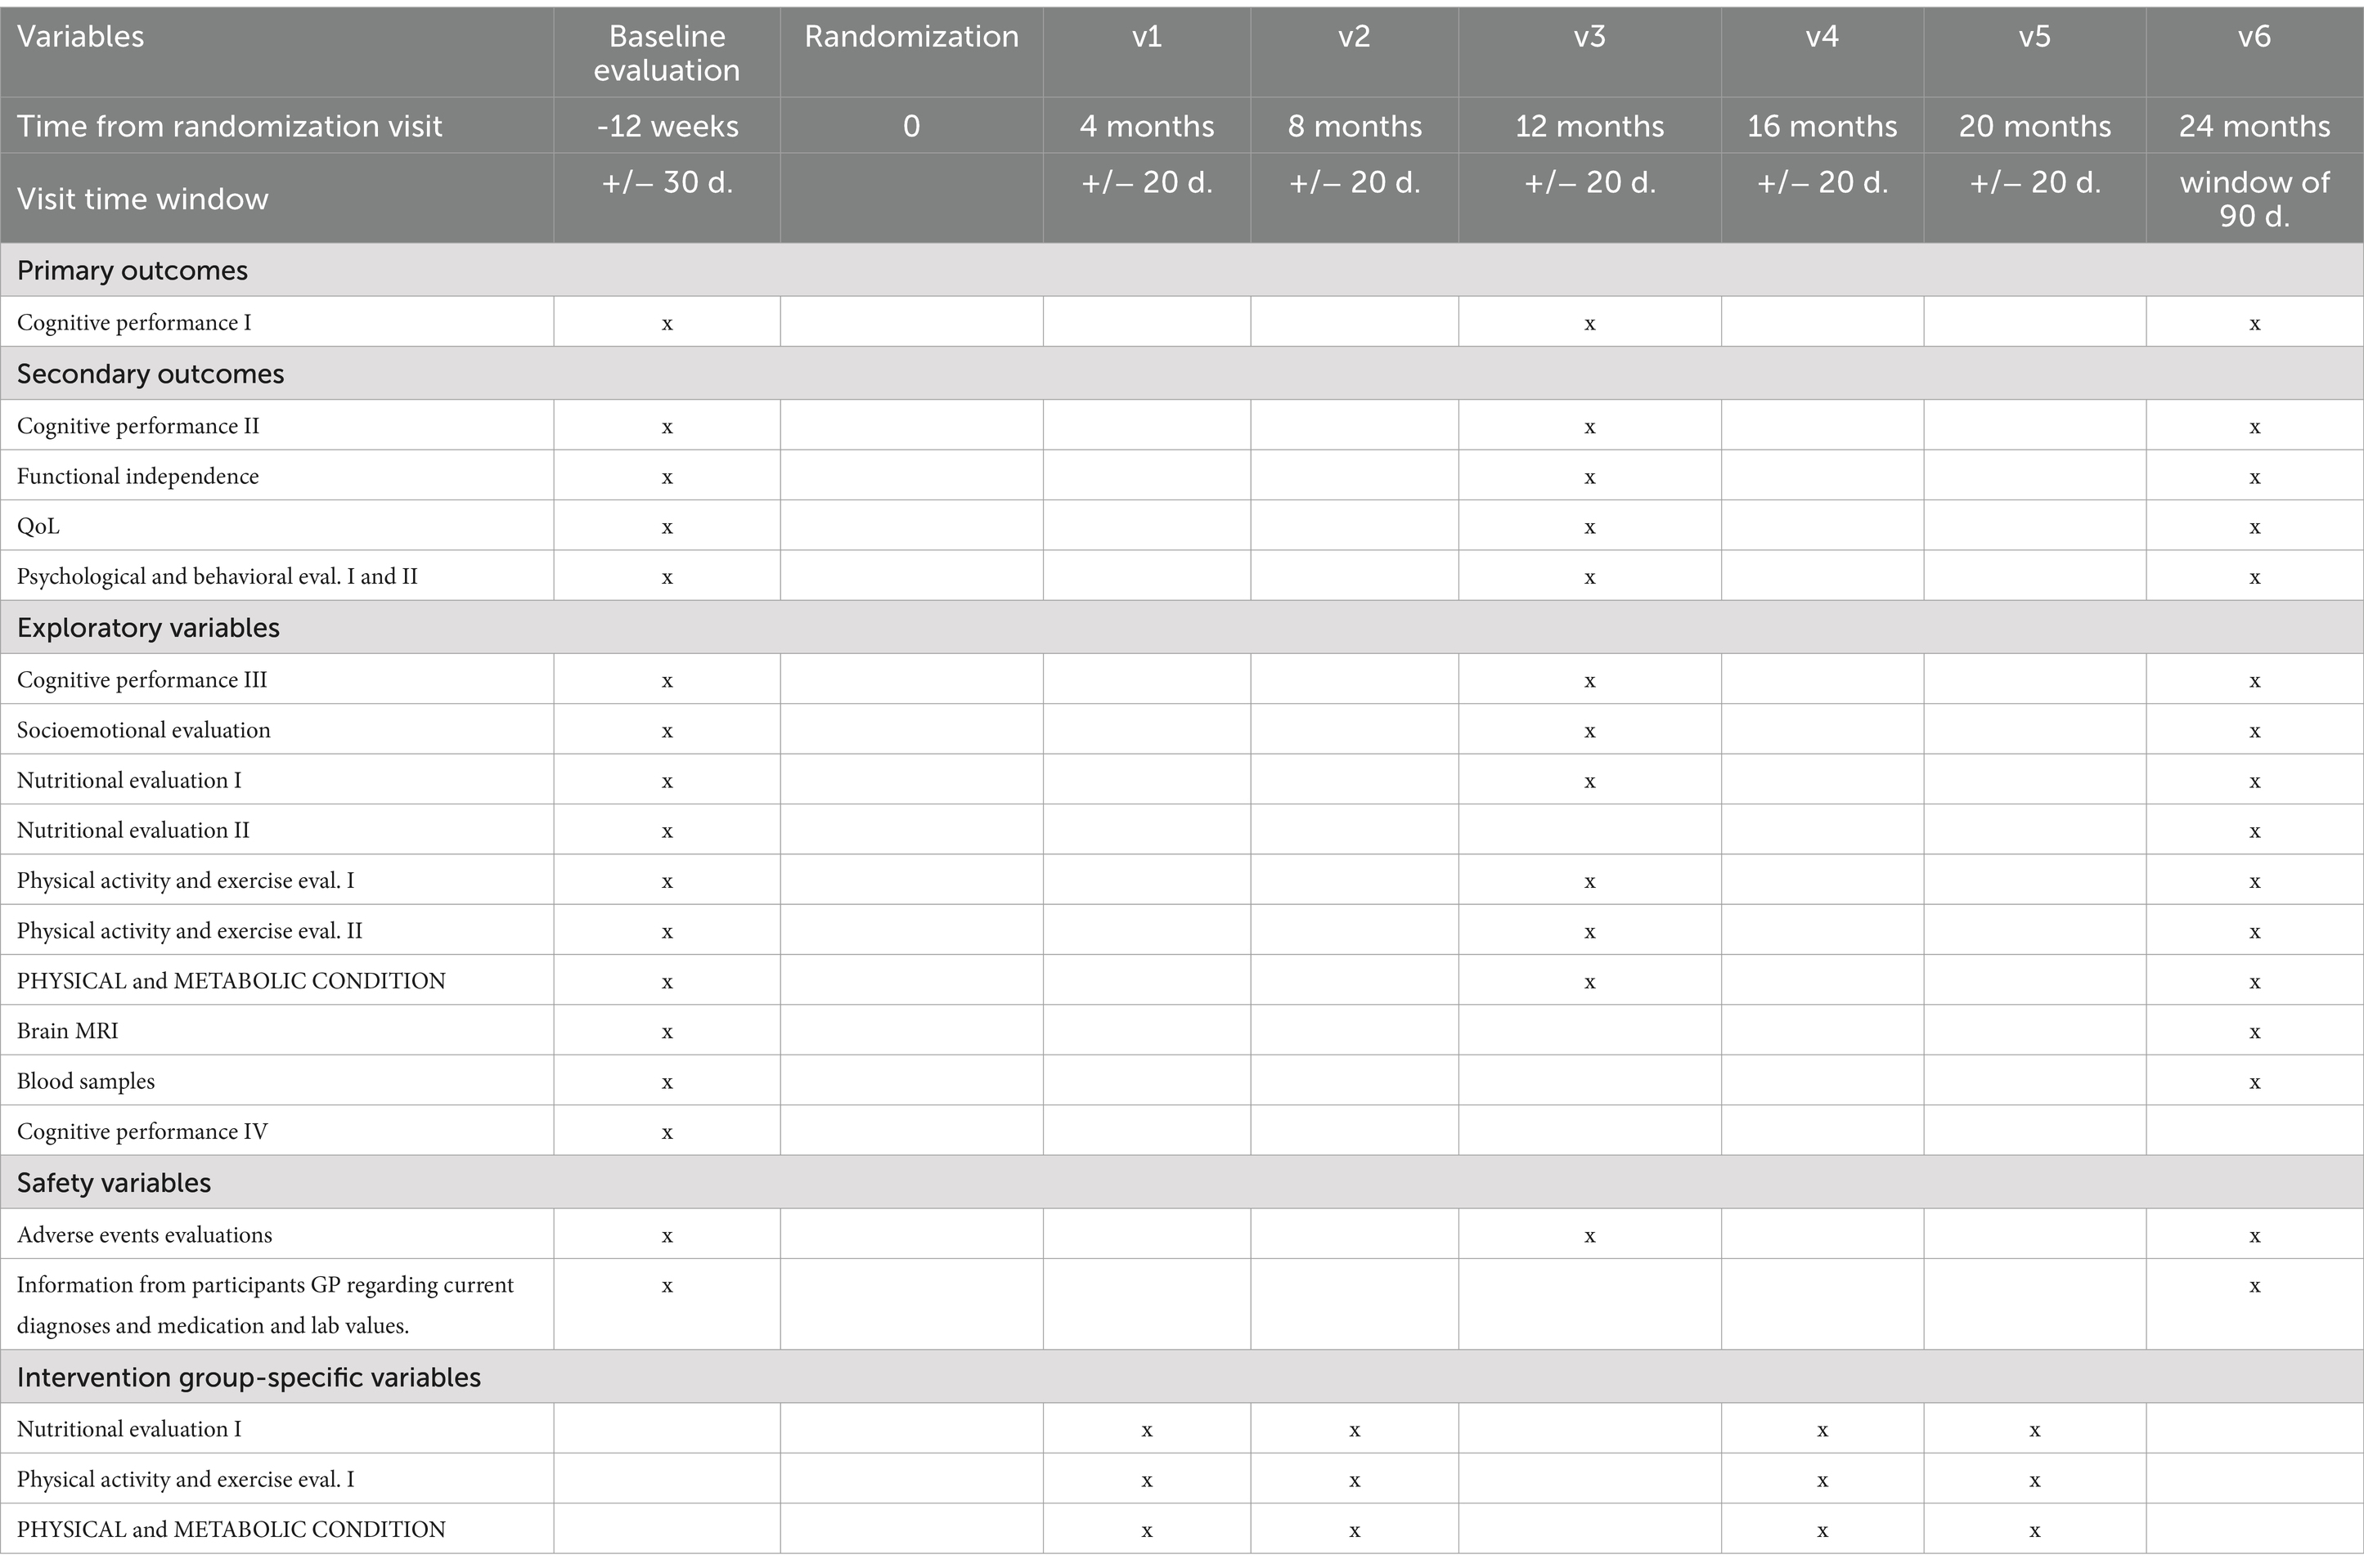Select the 'Primary outcomes' section header
Viewport: 2364px width, 1568px height.
1181,270
